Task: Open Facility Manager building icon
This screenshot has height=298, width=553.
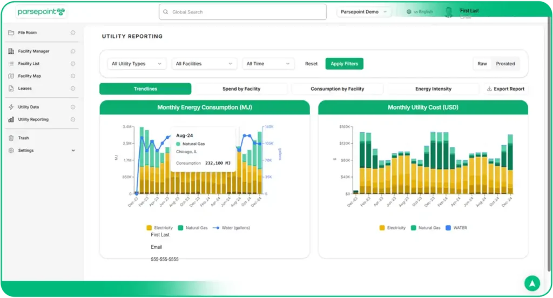Action: (x=11, y=51)
